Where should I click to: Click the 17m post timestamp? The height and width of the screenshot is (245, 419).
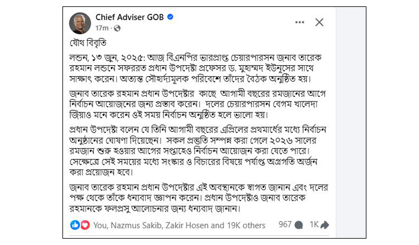click(102, 28)
